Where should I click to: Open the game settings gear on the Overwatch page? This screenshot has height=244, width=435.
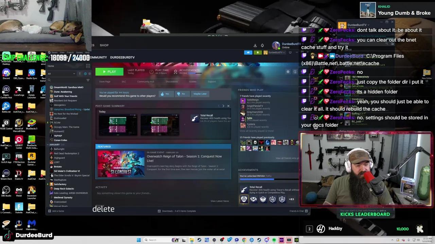pos(288,72)
